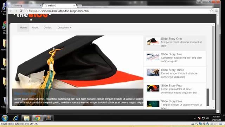Select the theBLOG tab
Screen dimensions: 225x127
pos(59,6)
